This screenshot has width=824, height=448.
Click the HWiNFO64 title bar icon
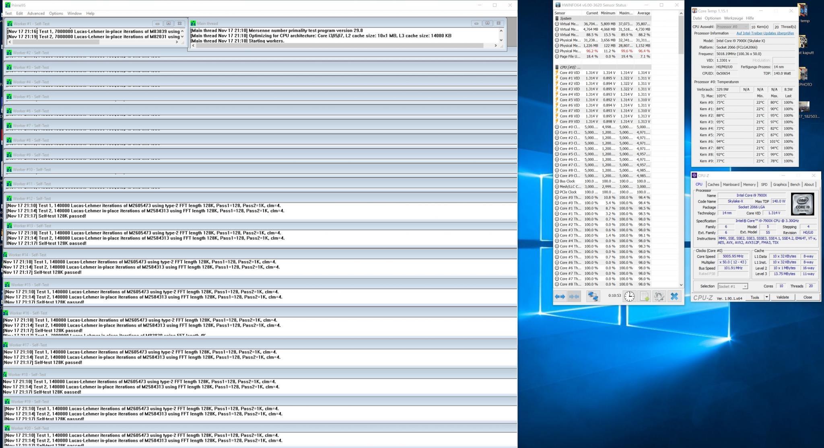pos(558,5)
